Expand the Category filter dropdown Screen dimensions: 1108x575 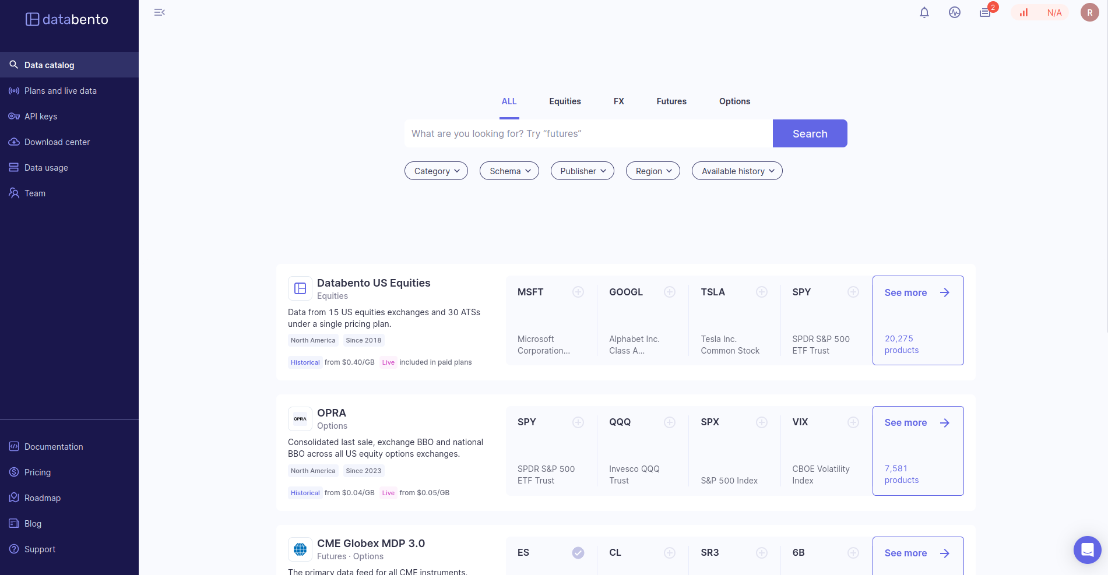436,171
